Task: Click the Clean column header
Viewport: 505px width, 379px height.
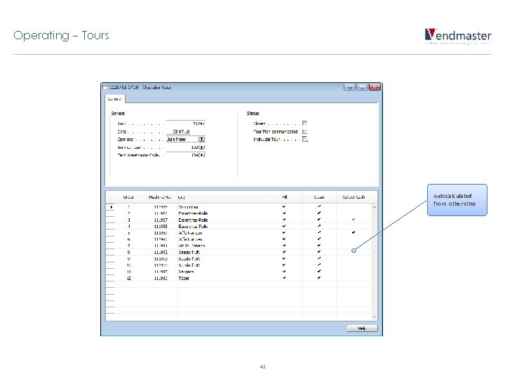Action: 319,197
